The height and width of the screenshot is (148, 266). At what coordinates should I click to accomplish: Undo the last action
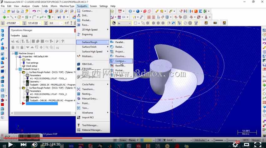coord(34,11)
